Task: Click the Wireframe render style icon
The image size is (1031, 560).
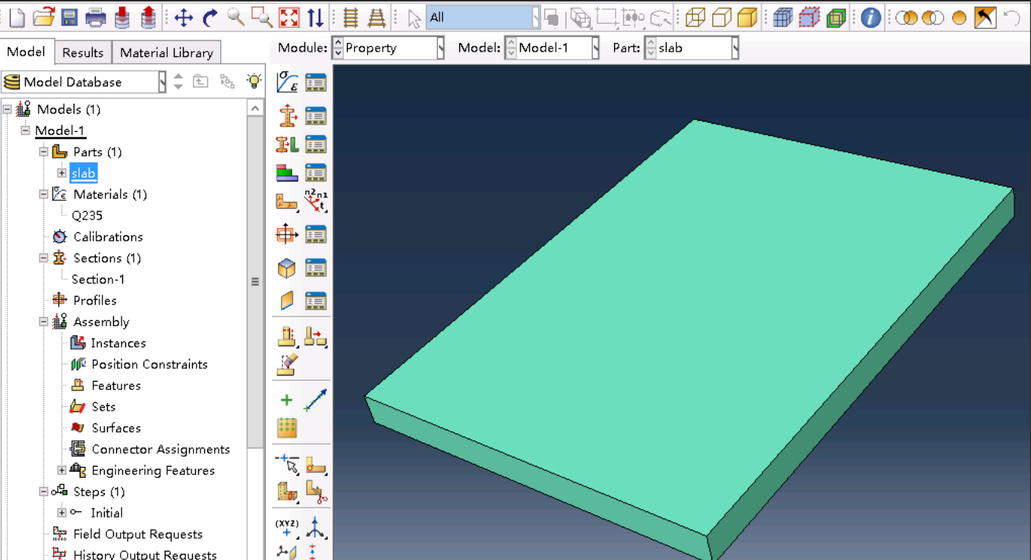Action: 695,17
